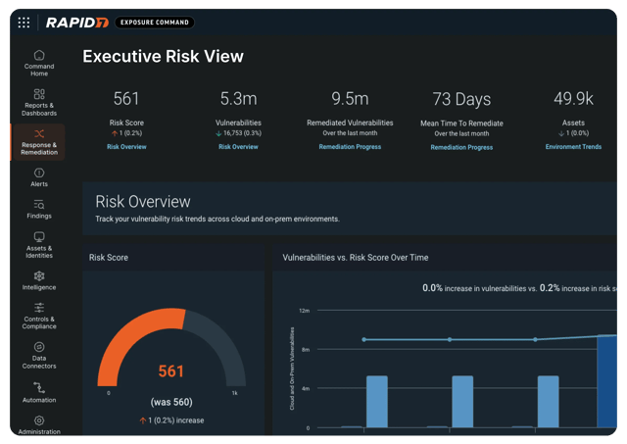Click Risk Overview link under Risk Score
The height and width of the screenshot is (444, 627).
tap(126, 147)
